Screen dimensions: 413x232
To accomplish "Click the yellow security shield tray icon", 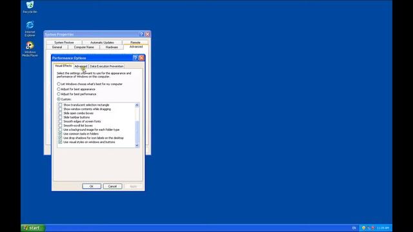I will point(364,228).
